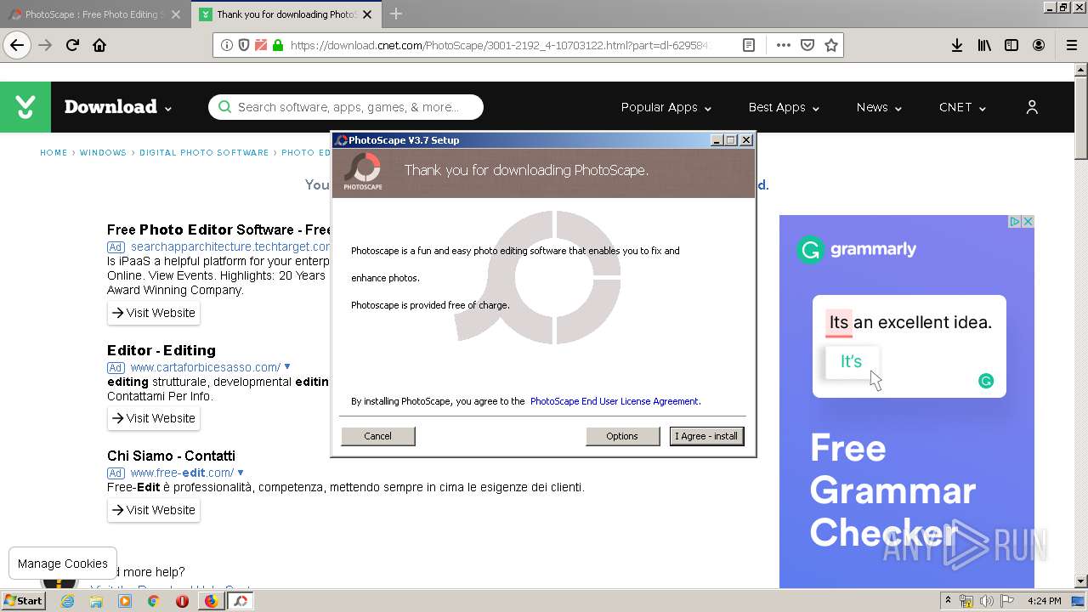Show hidden system tray icons arrow
Viewport: 1088px width, 612px height.
click(948, 601)
